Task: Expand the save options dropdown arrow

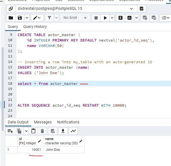Action: coord(27,18)
